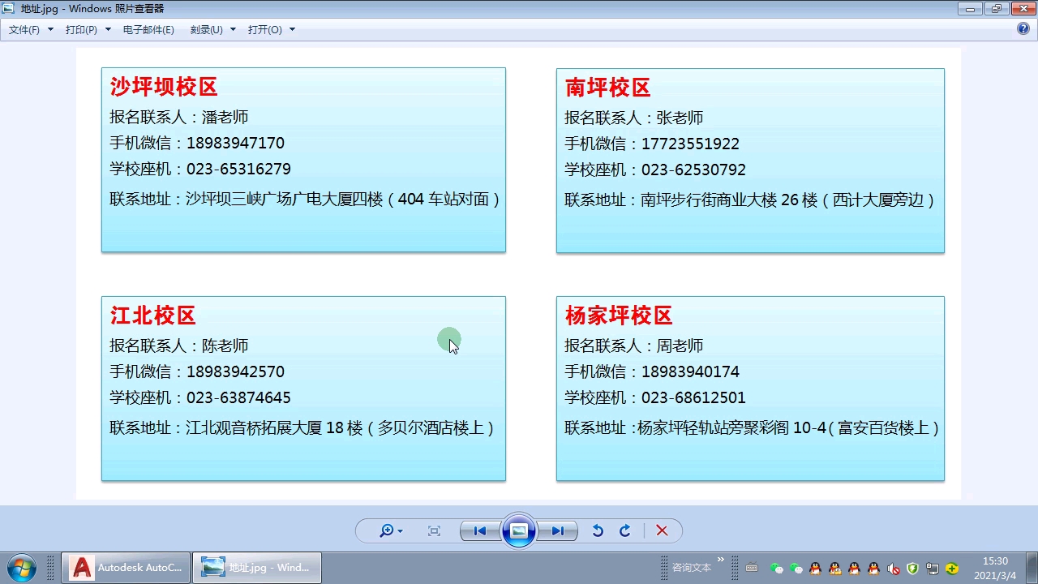The height and width of the screenshot is (584, 1038).
Task: Click the contact 潘老师 line
Action: tap(179, 117)
